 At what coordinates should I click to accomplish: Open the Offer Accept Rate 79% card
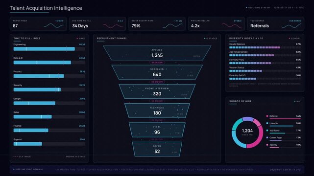[157, 24]
